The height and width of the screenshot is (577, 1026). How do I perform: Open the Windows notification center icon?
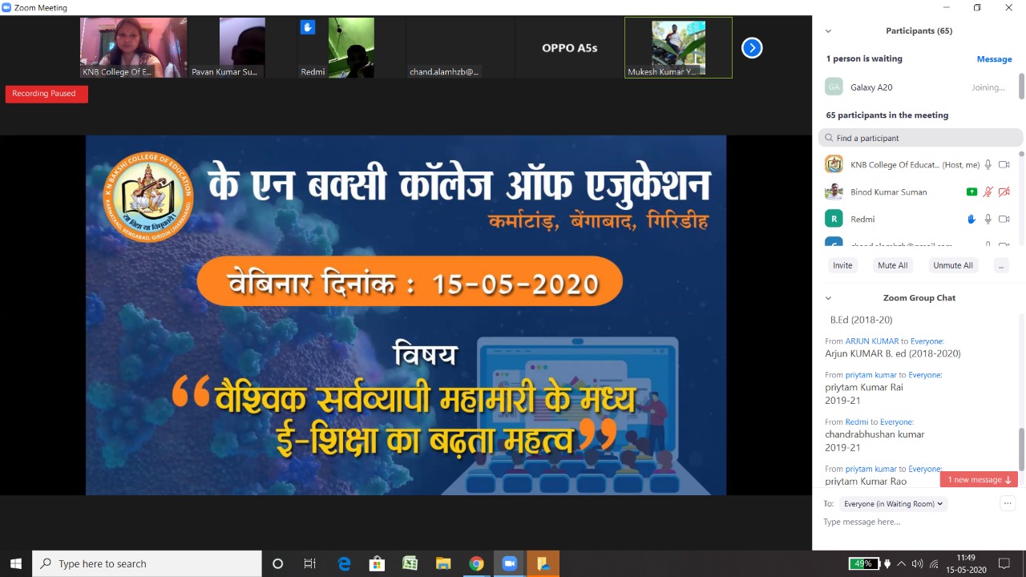(1004, 563)
